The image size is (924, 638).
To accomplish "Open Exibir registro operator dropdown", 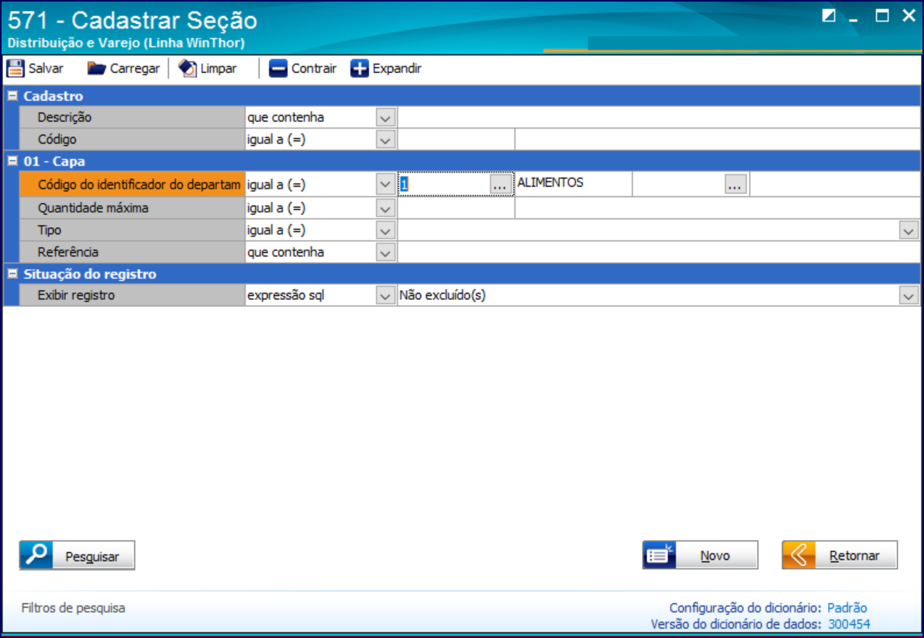I will click(385, 295).
